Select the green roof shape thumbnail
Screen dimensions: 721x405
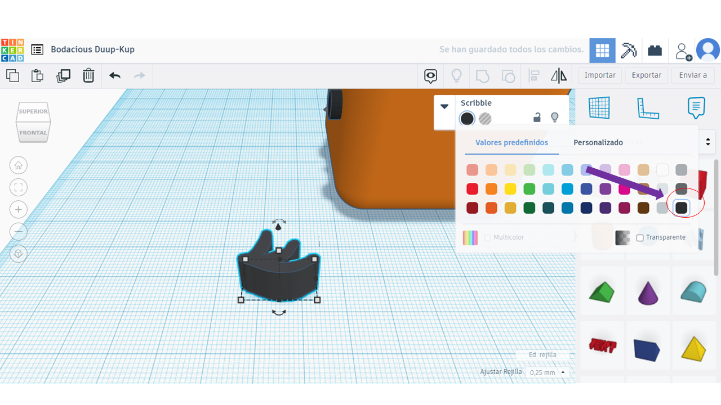[602, 292]
